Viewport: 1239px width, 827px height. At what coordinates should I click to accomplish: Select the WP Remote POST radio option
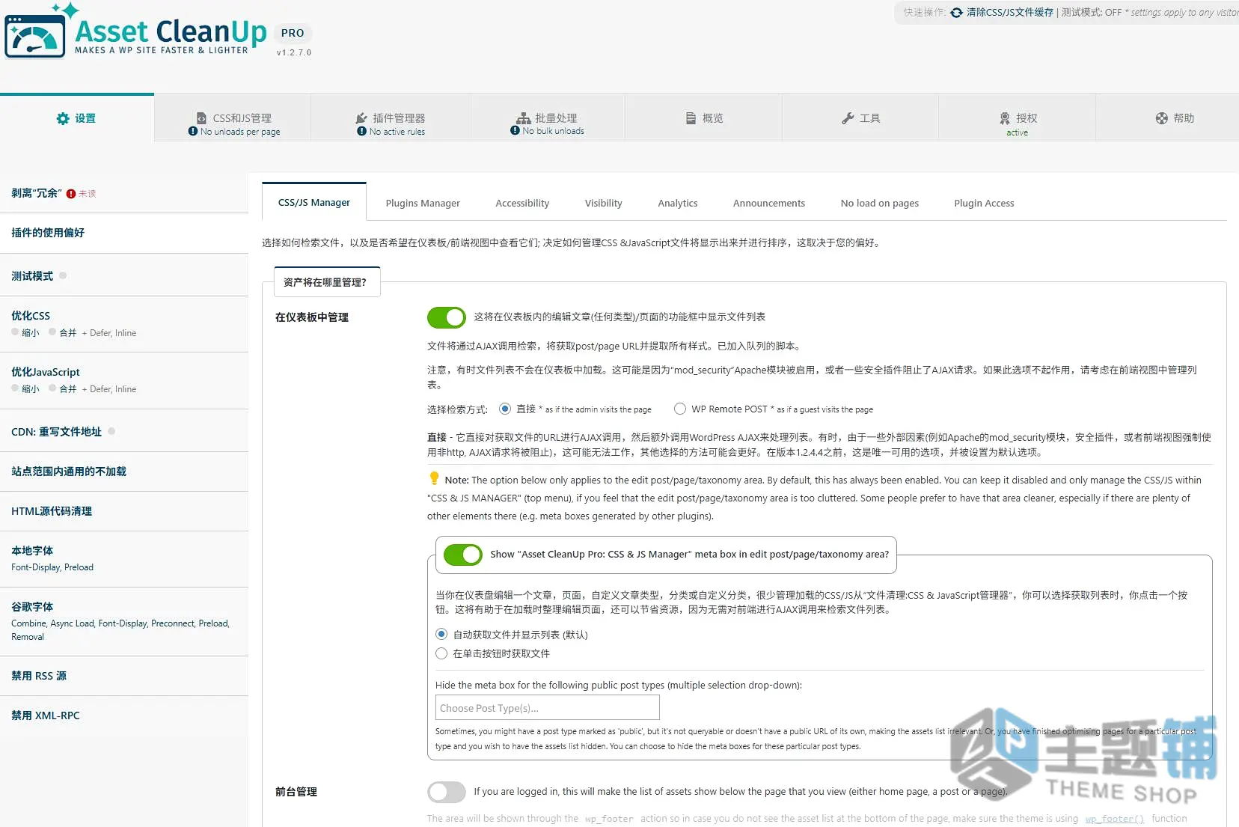point(680,409)
